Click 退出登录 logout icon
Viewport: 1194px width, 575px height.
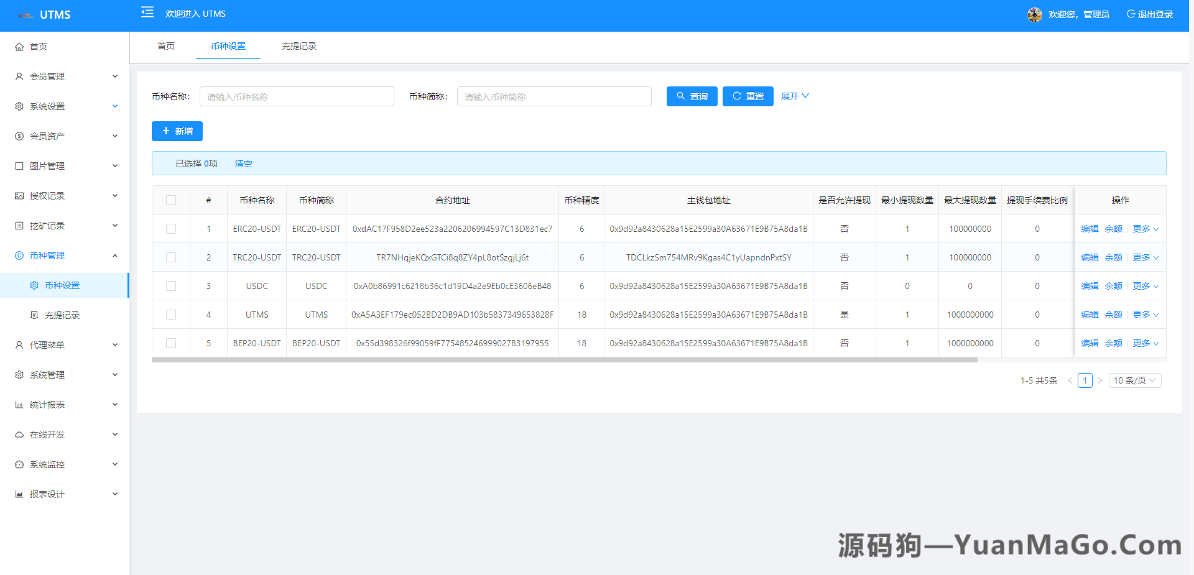tap(1131, 13)
